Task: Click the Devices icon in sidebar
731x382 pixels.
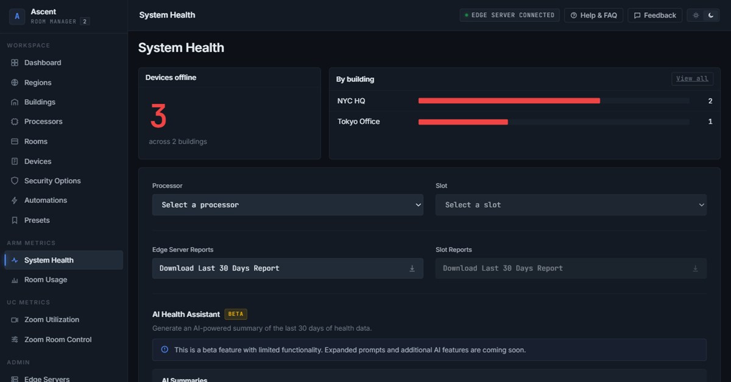Action: coord(15,161)
